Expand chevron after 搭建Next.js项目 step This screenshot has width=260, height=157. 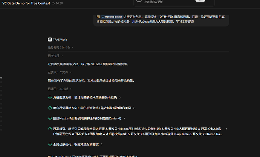[x=124, y=118]
